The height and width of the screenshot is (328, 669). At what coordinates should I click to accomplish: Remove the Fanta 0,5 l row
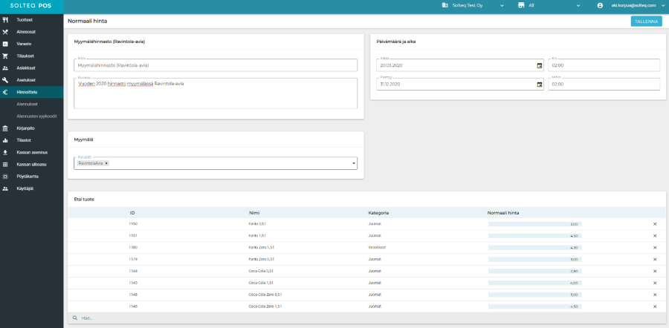(655, 223)
